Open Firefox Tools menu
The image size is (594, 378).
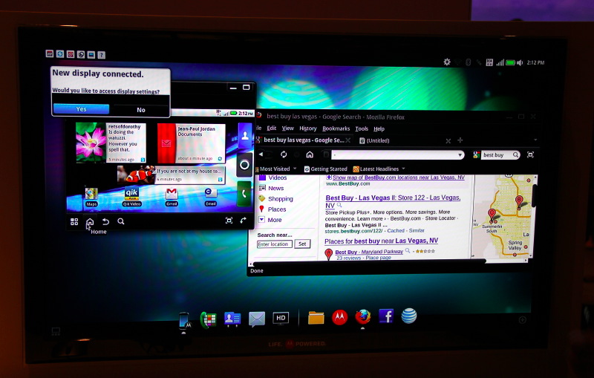pyautogui.click(x=362, y=128)
